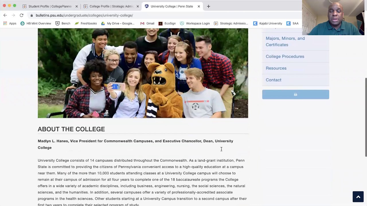Close the University College Penn State tab
This screenshot has width=367, height=206.
pyautogui.click(x=199, y=6)
